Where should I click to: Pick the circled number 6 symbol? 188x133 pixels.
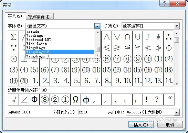coord(107,59)
